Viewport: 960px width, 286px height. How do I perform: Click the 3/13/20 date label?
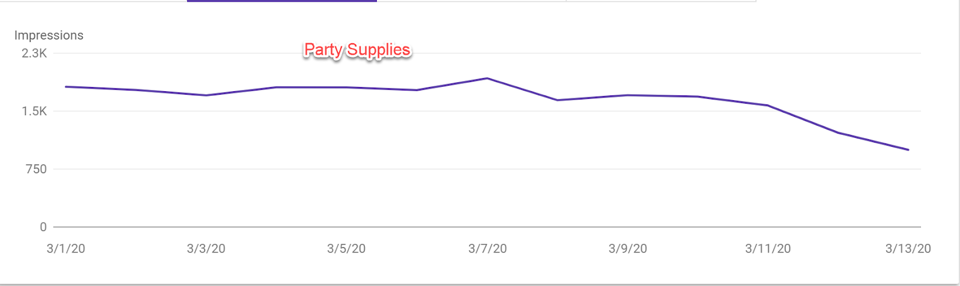click(908, 248)
